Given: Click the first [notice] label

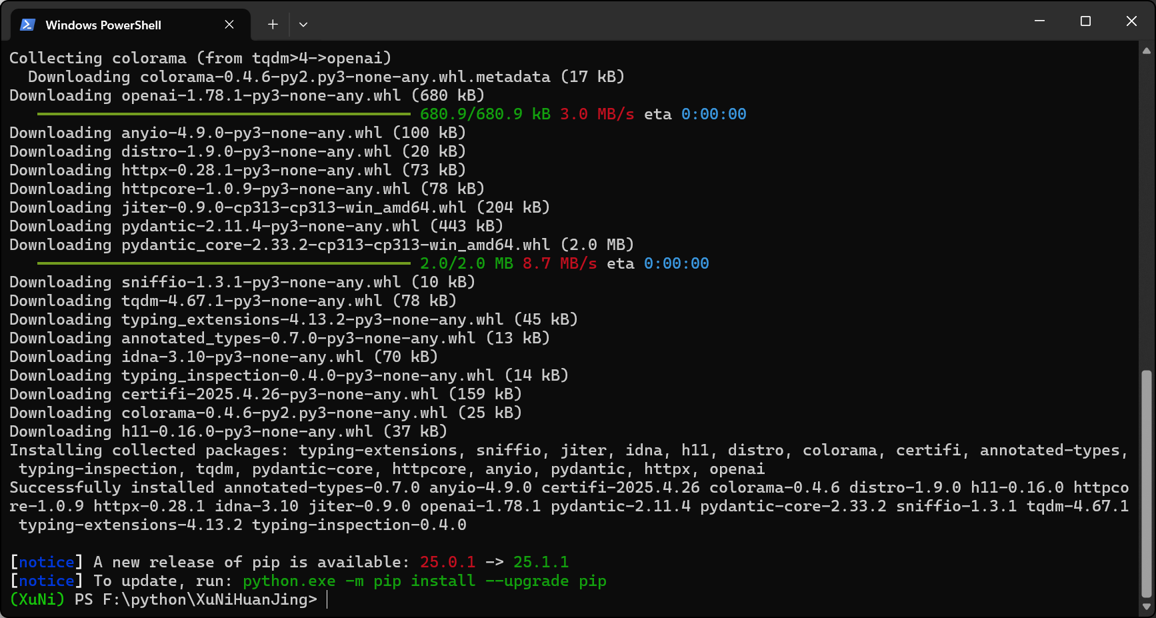Looking at the screenshot, I should pos(45,562).
